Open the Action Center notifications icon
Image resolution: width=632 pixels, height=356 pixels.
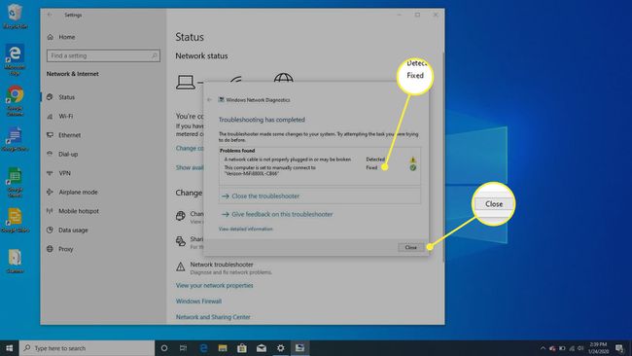click(x=619, y=348)
